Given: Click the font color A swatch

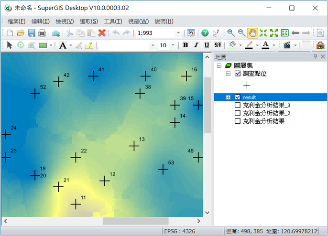Looking at the screenshot, I should click(265, 45).
